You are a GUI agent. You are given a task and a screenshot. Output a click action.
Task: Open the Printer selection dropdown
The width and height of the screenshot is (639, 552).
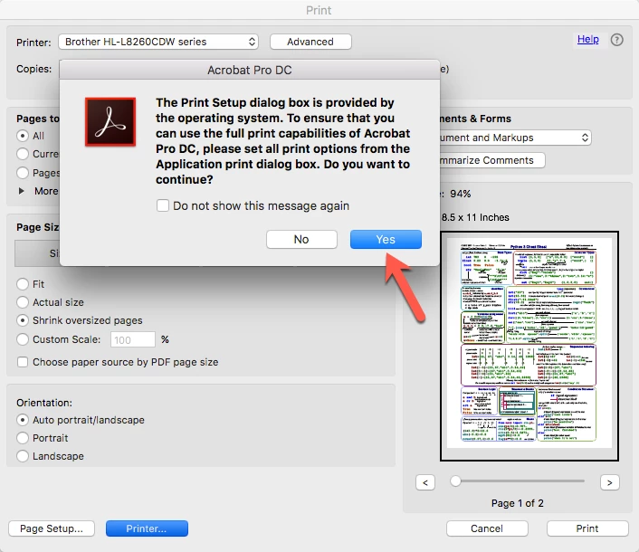(x=158, y=42)
